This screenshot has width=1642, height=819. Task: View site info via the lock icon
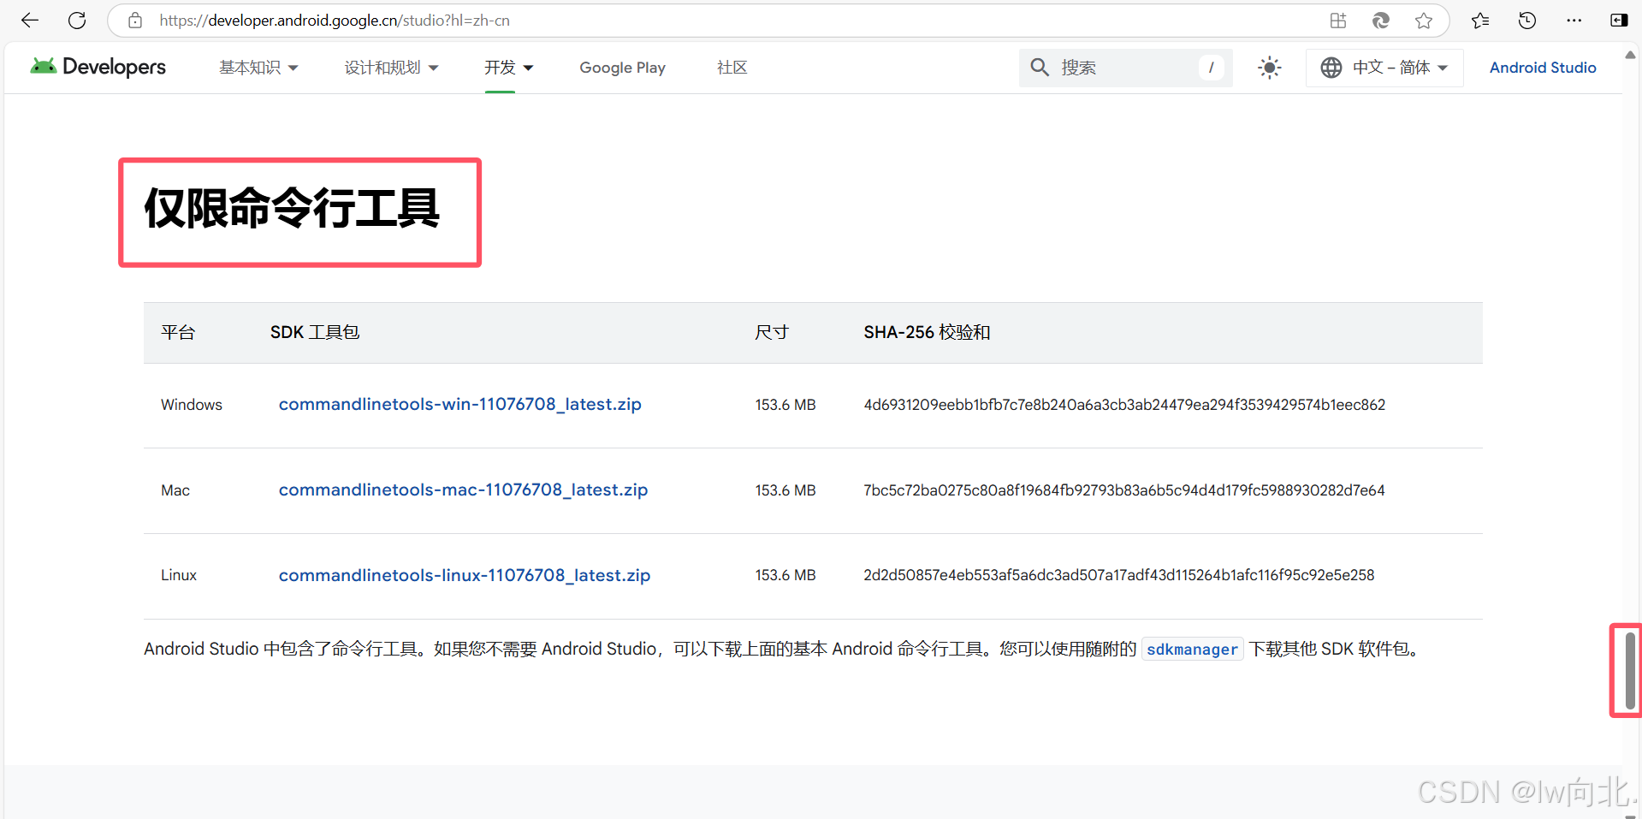[135, 21]
